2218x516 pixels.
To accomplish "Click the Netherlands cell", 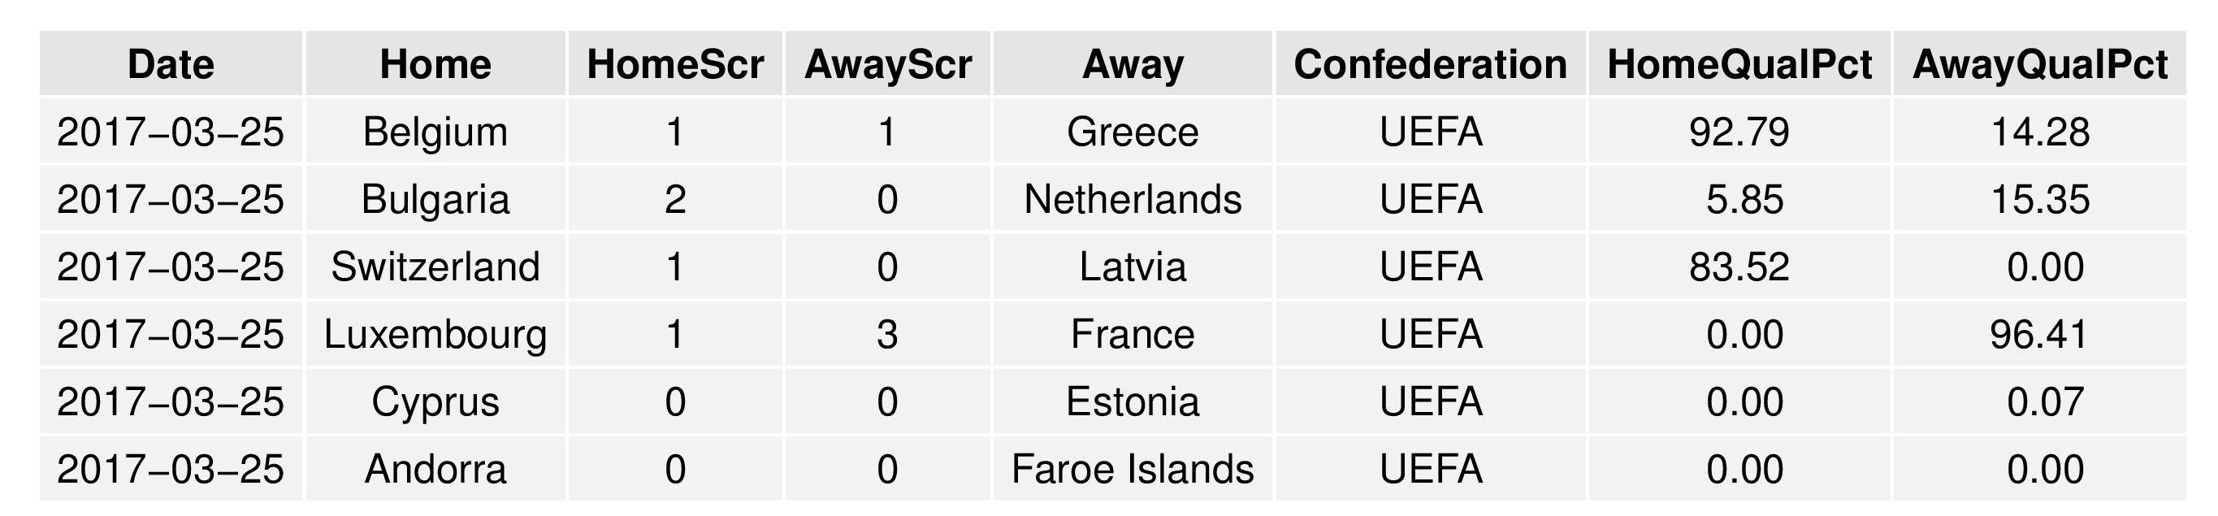I will tap(1133, 199).
